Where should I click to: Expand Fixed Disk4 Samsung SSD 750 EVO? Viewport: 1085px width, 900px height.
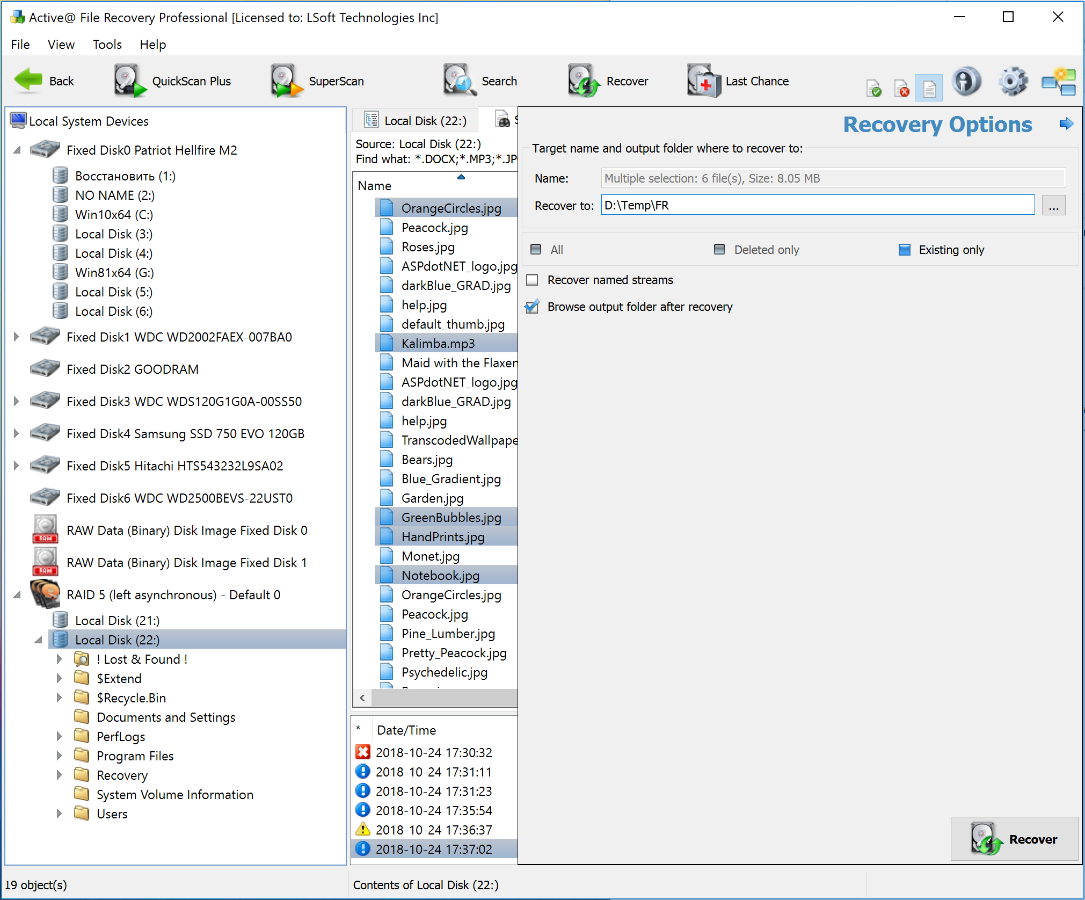click(x=17, y=434)
